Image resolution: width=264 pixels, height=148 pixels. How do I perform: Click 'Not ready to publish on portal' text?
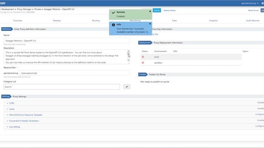click(x=155, y=82)
